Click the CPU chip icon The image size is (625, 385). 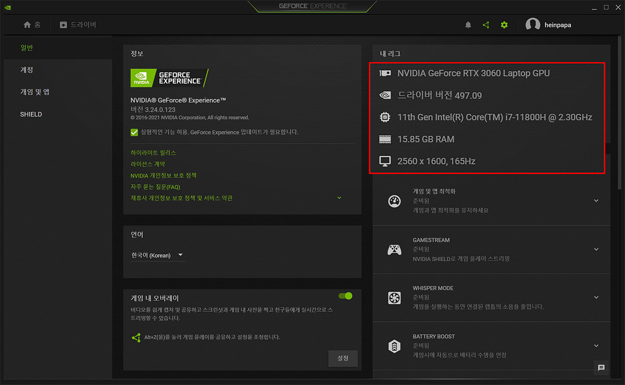click(385, 117)
